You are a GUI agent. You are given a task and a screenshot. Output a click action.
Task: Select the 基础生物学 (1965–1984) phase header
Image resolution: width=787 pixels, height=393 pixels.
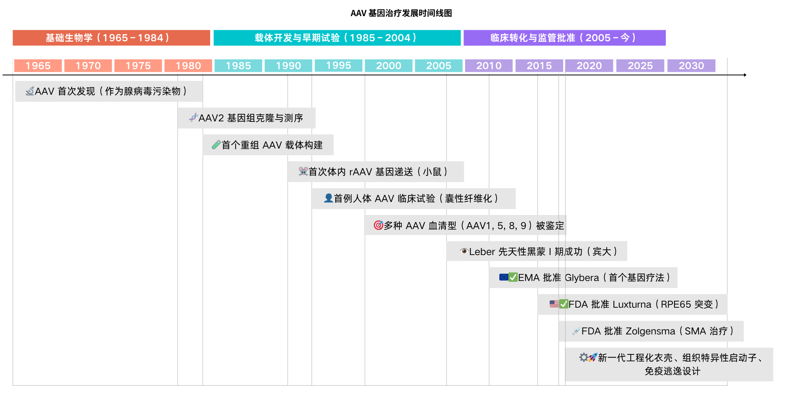point(111,38)
